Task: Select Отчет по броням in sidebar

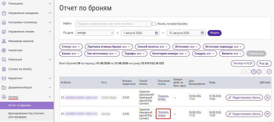Action: pyautogui.click(x=27, y=105)
